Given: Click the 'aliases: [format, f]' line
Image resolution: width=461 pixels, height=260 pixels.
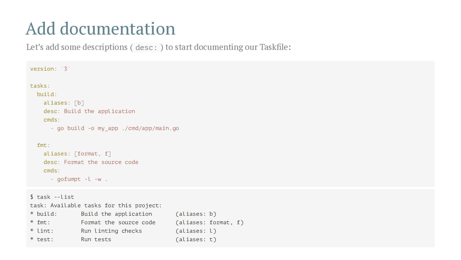Looking at the screenshot, I should point(77,154).
